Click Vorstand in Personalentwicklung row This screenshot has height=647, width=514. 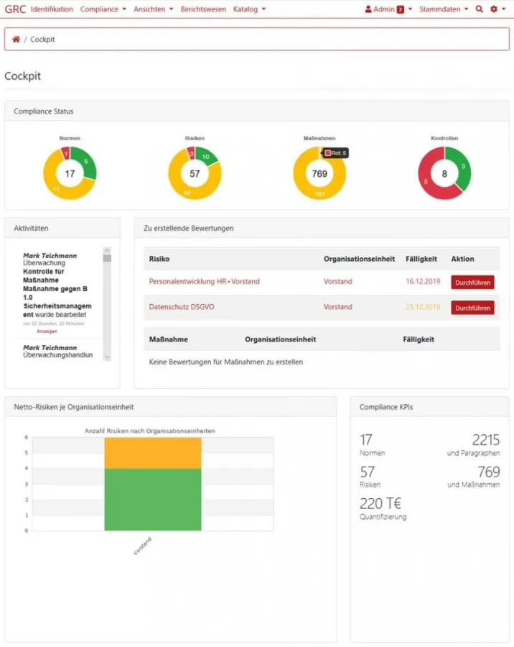pos(337,281)
